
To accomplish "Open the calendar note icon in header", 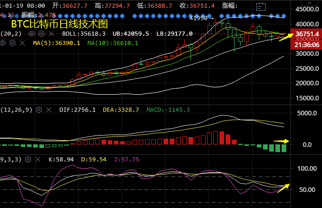I will tap(261, 7).
